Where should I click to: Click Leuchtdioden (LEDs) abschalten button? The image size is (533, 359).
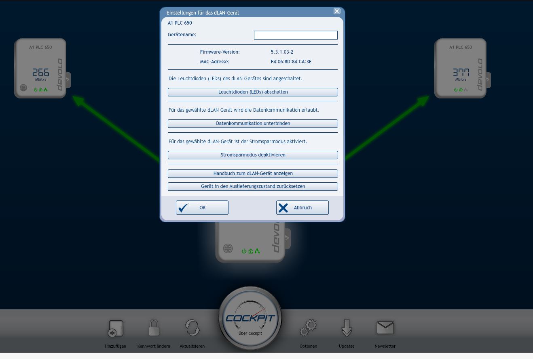253,92
